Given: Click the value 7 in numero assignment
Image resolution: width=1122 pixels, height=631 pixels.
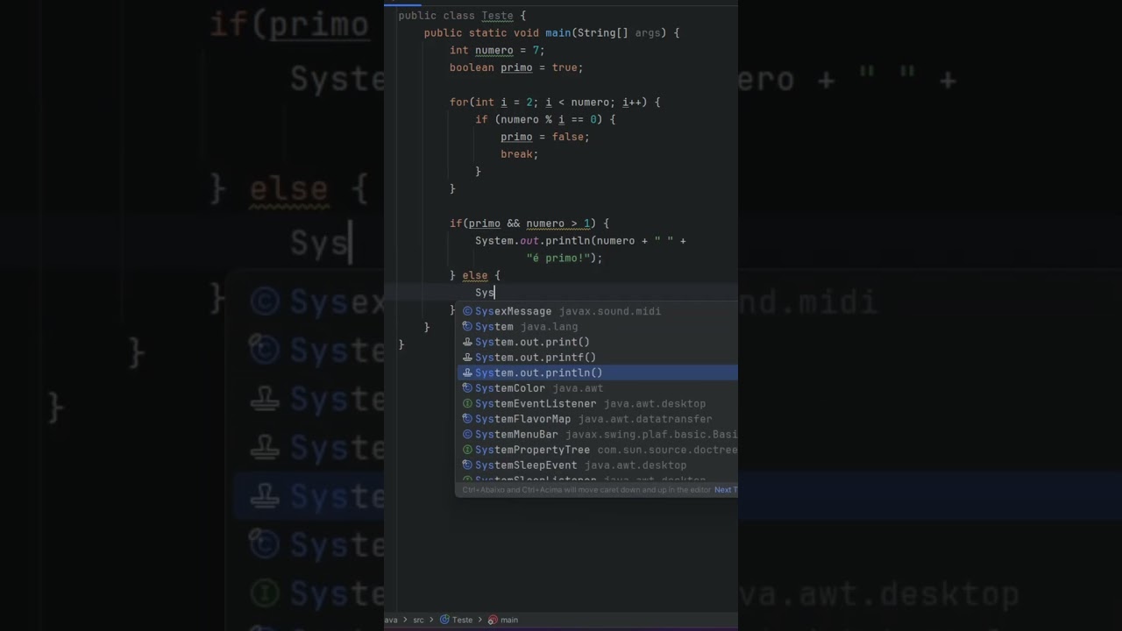Looking at the screenshot, I should 536,50.
